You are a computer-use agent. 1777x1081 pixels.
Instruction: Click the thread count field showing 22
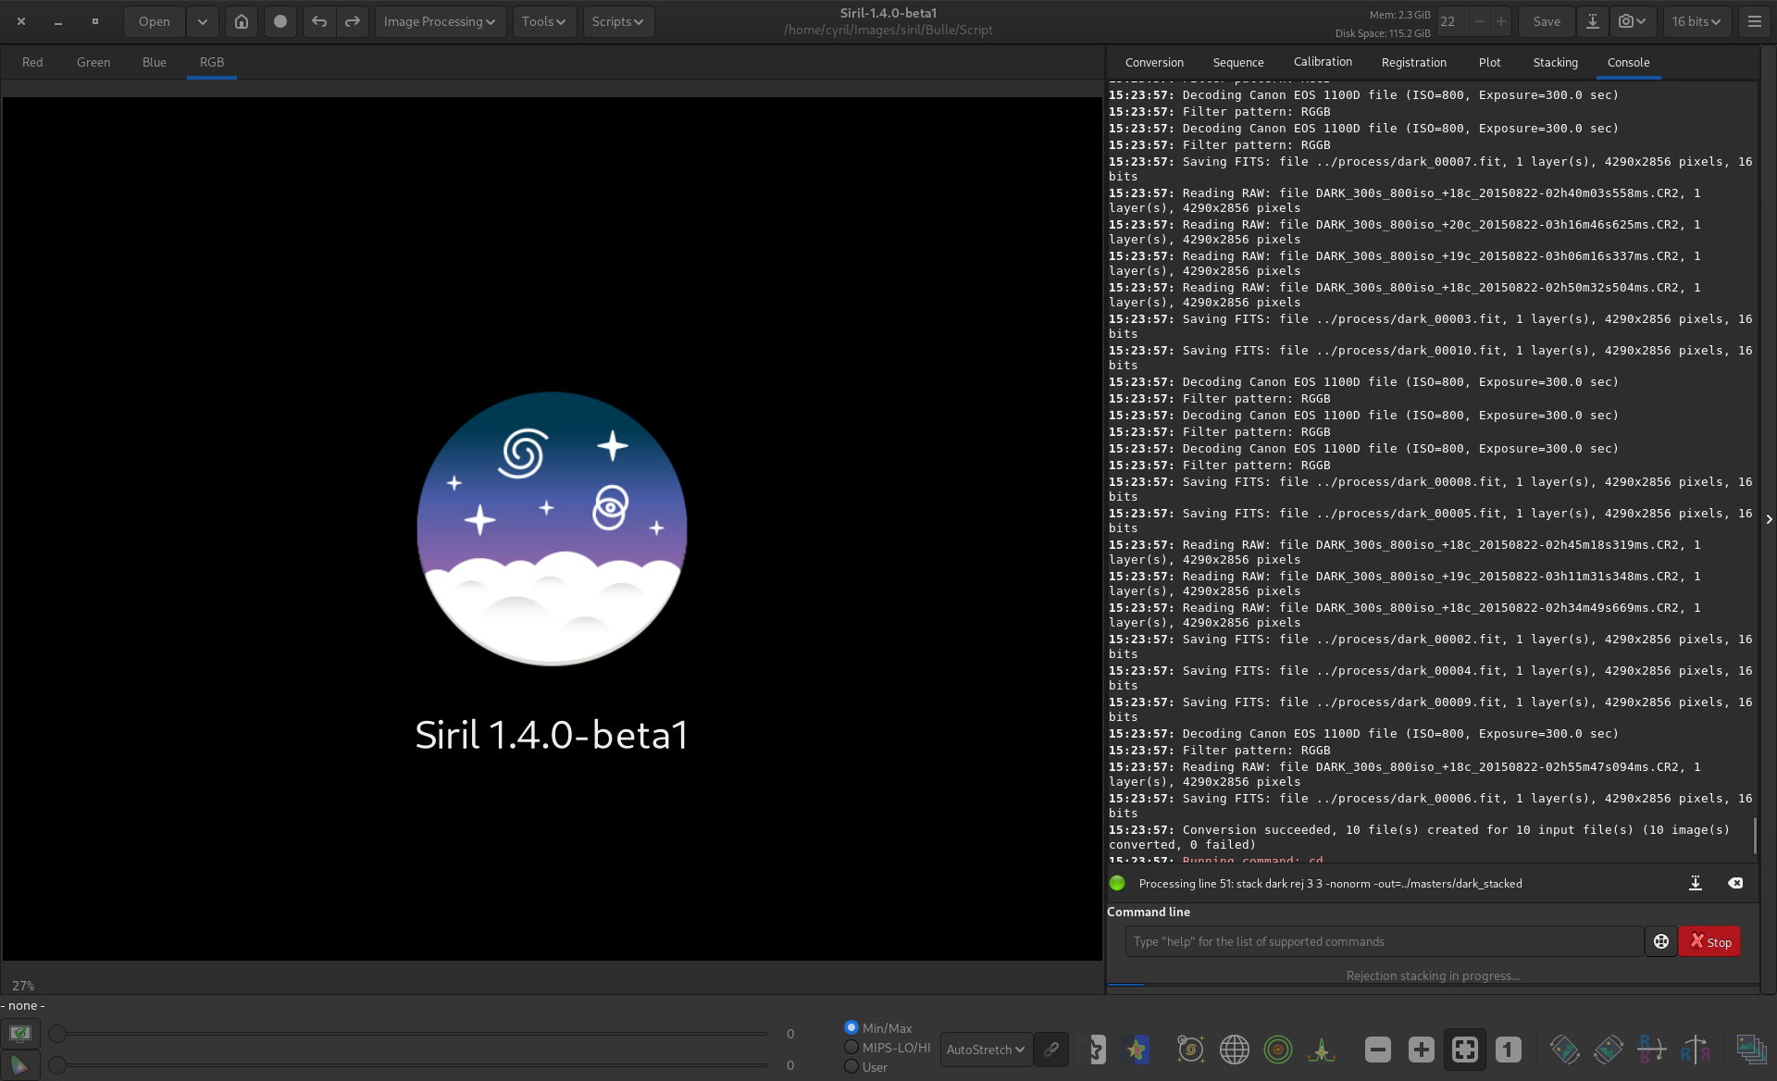[x=1452, y=21]
